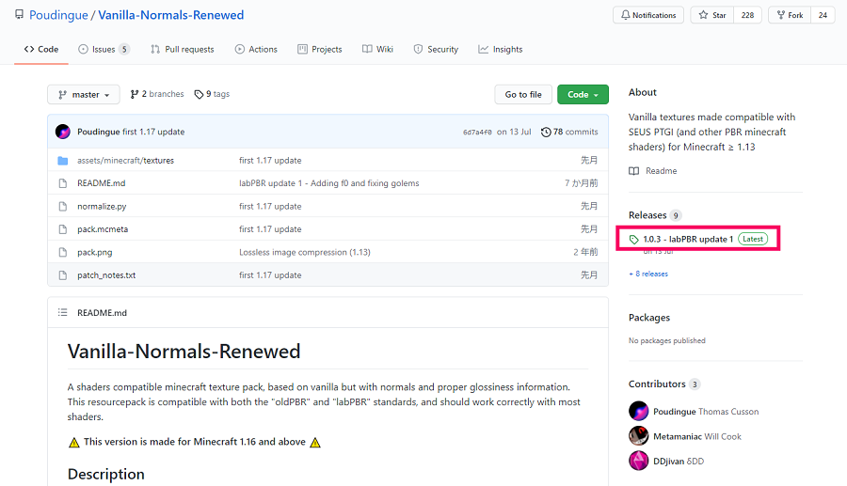Open the Lossless image compression commit message
This screenshot has height=486, width=847.
[305, 252]
